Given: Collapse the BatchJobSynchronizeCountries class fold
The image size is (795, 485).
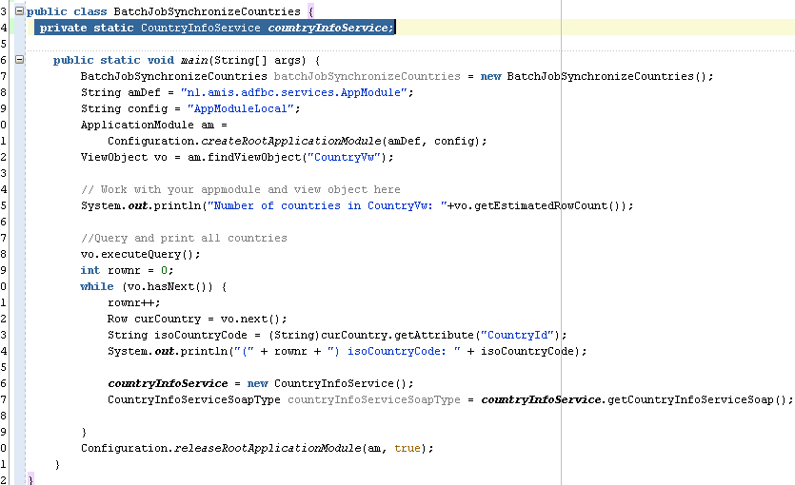Looking at the screenshot, I should tap(20, 11).
